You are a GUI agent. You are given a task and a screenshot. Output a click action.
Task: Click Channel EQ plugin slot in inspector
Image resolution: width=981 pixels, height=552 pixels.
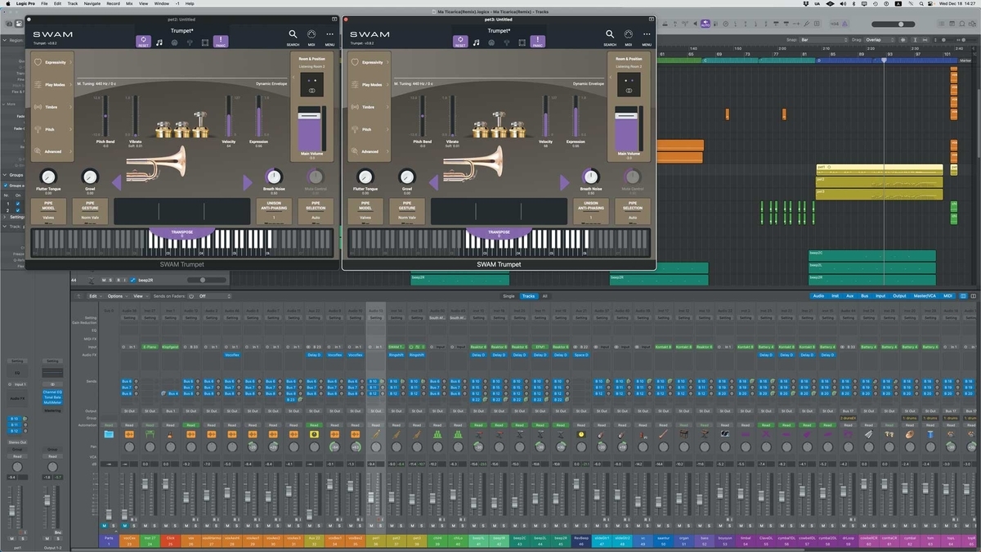click(x=52, y=393)
